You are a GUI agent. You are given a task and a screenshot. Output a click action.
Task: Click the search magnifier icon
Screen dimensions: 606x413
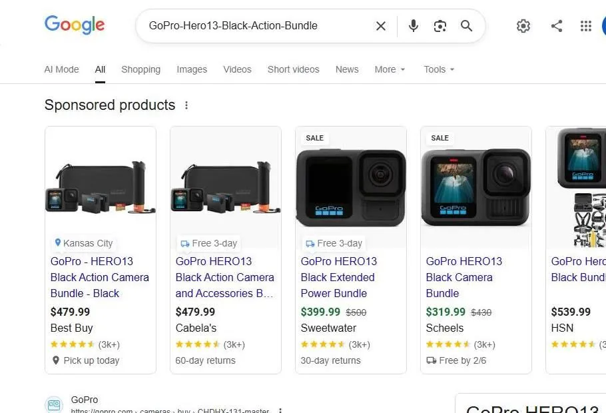[466, 26]
